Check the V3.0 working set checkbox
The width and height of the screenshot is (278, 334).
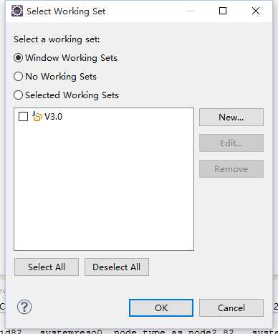pos(23,117)
